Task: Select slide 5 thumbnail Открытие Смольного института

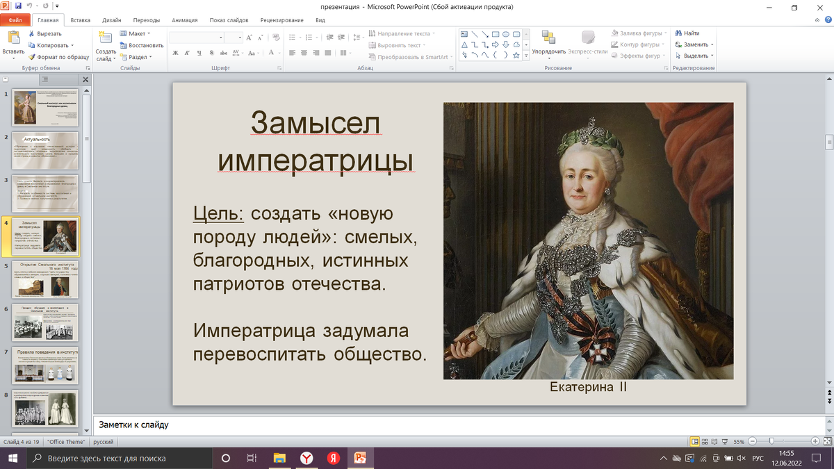Action: tap(46, 279)
